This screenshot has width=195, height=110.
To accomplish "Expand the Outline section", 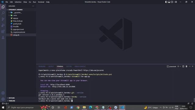I will pyautogui.click(x=21, y=98).
